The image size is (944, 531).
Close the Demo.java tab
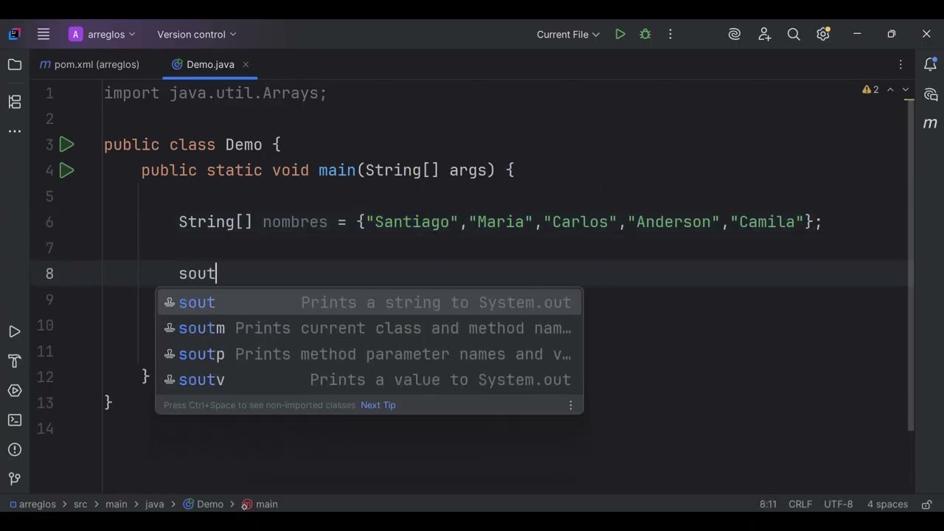246,64
